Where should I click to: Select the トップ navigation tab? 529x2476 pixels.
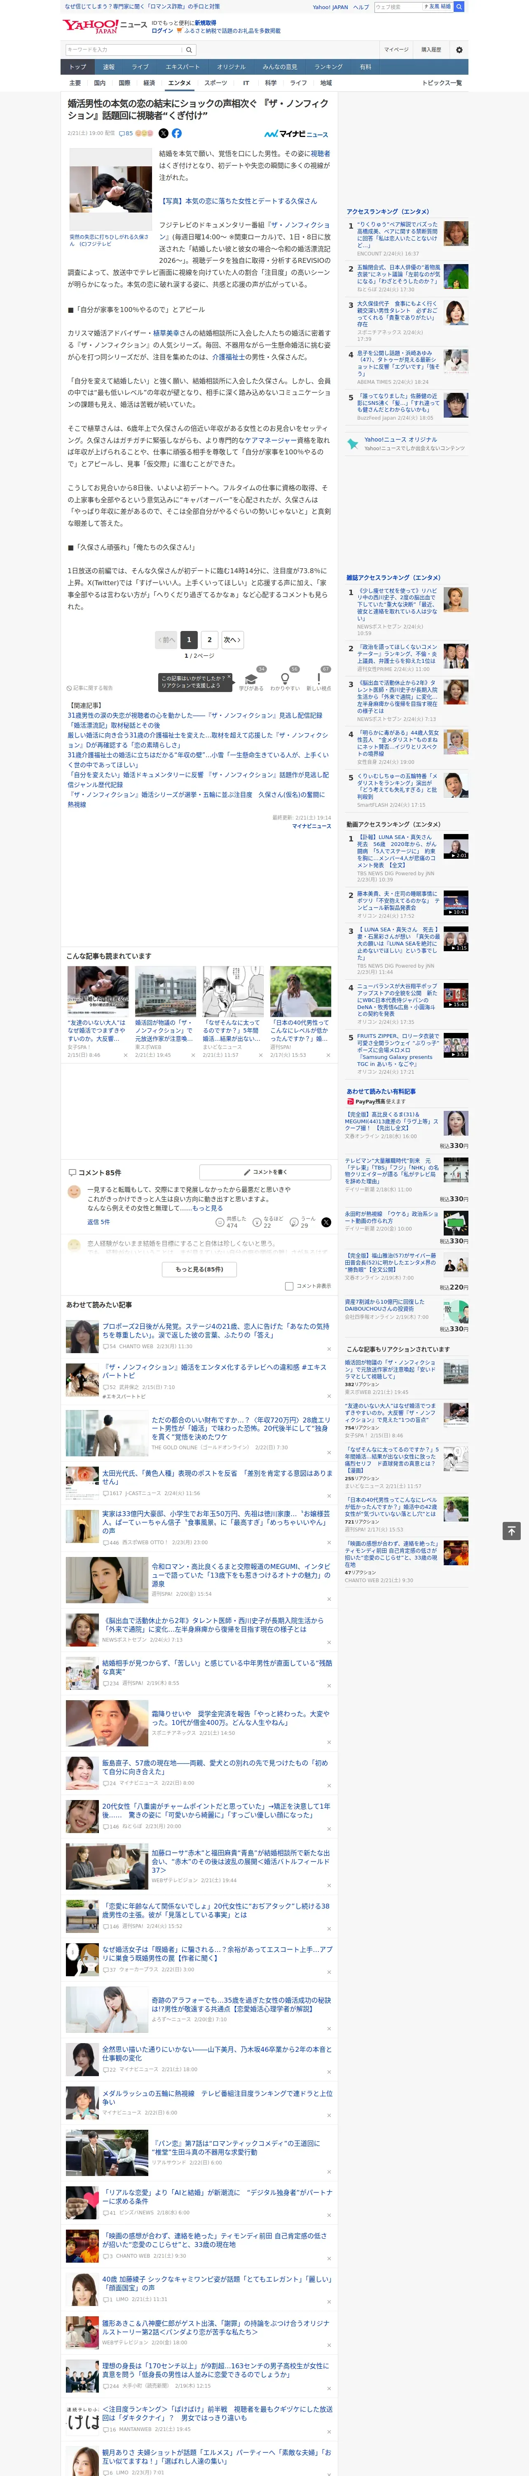point(78,67)
